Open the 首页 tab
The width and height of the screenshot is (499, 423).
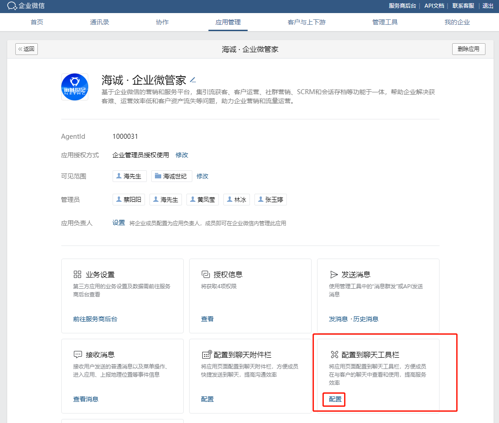point(36,22)
